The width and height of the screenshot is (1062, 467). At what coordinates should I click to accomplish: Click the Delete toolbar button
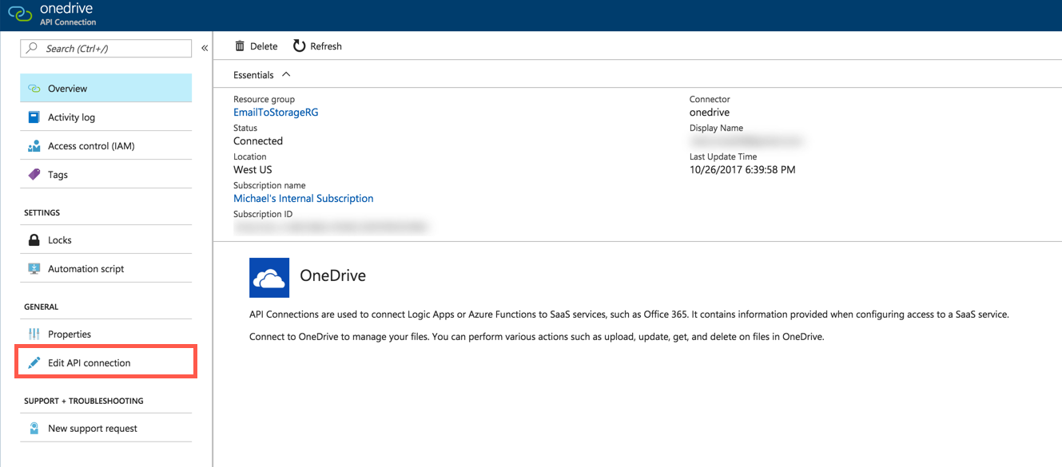coord(256,46)
